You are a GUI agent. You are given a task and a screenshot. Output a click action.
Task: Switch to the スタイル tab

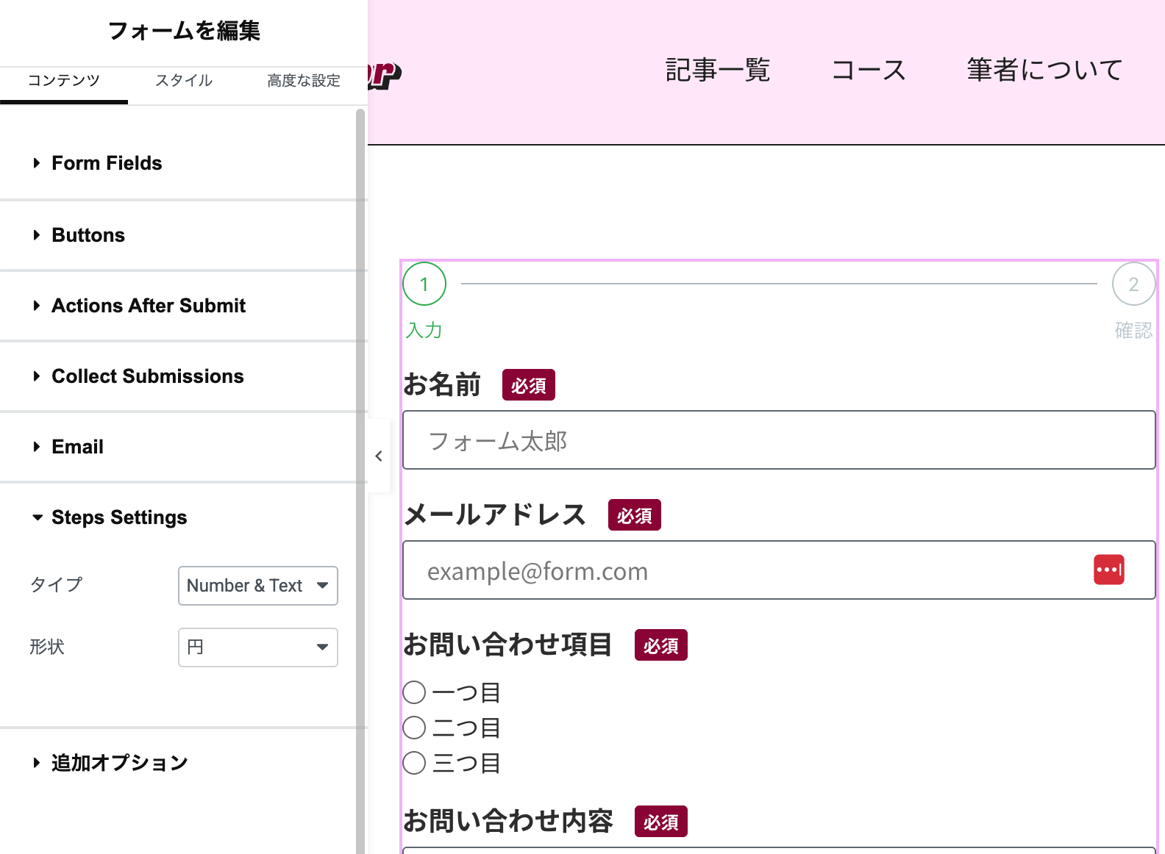pyautogui.click(x=184, y=81)
